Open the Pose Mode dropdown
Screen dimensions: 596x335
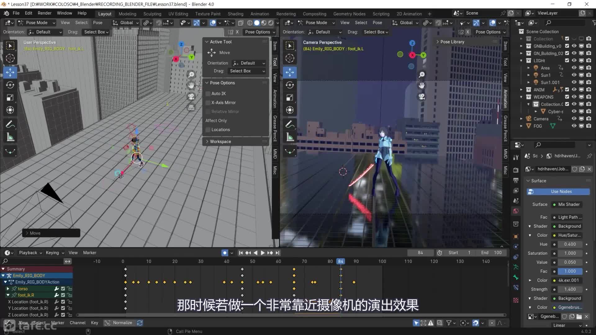point(37,23)
